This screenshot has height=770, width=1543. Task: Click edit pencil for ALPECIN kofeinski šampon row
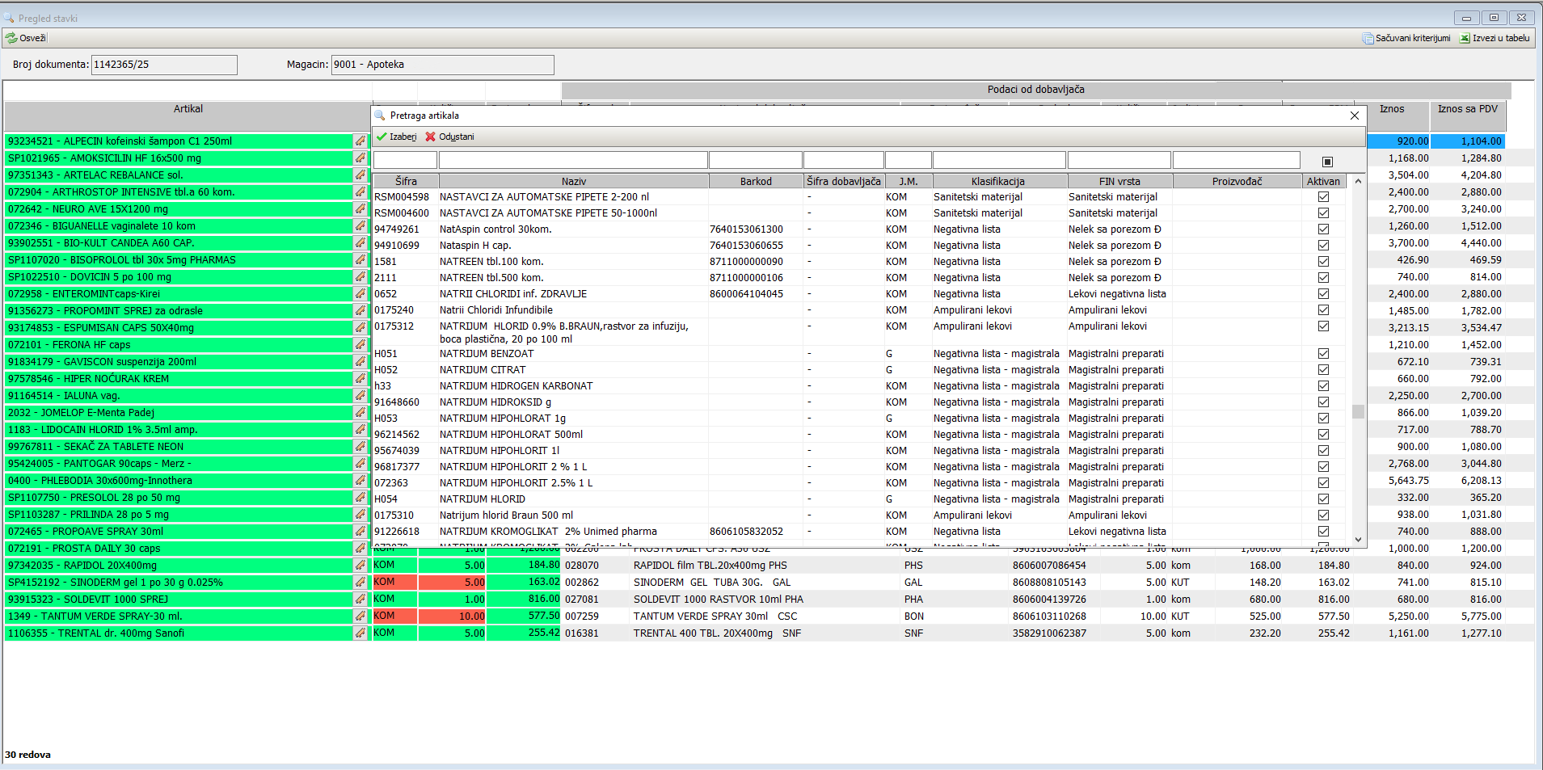click(x=360, y=141)
